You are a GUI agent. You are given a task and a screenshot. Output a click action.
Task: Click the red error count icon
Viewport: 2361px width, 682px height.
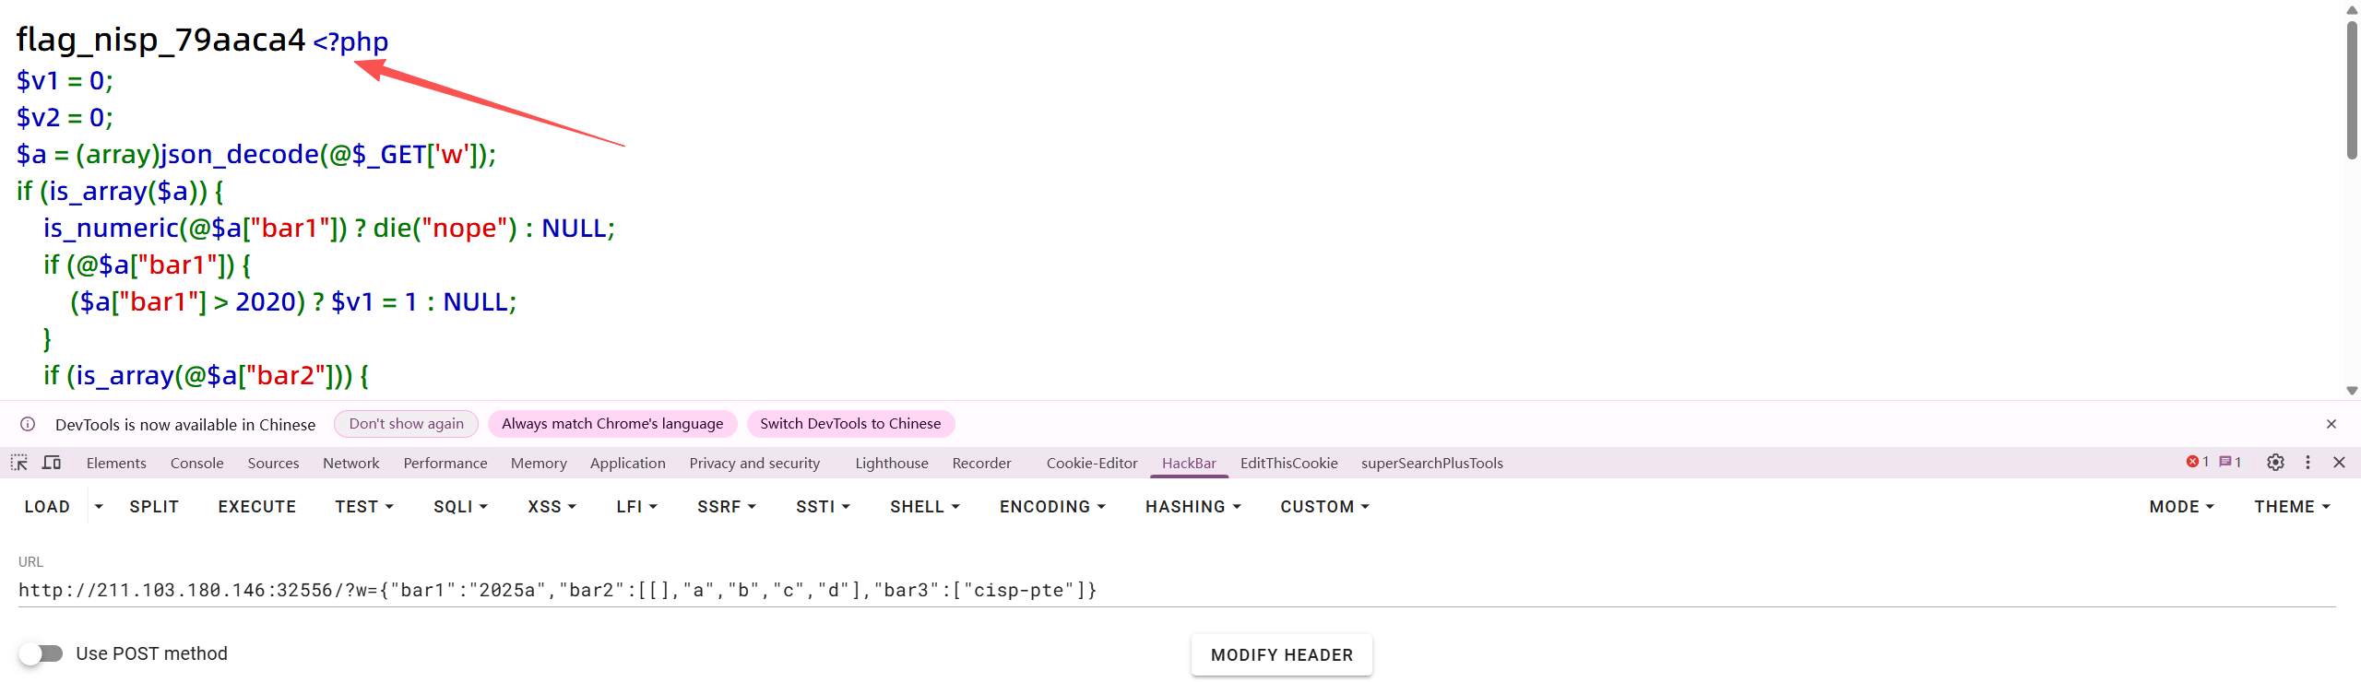click(2197, 463)
